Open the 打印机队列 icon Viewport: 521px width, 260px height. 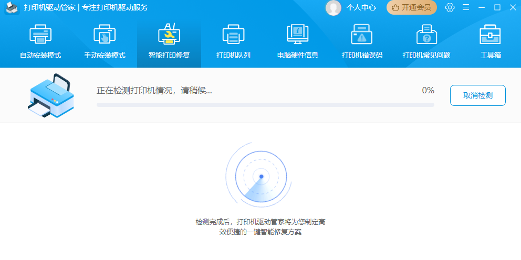(233, 35)
